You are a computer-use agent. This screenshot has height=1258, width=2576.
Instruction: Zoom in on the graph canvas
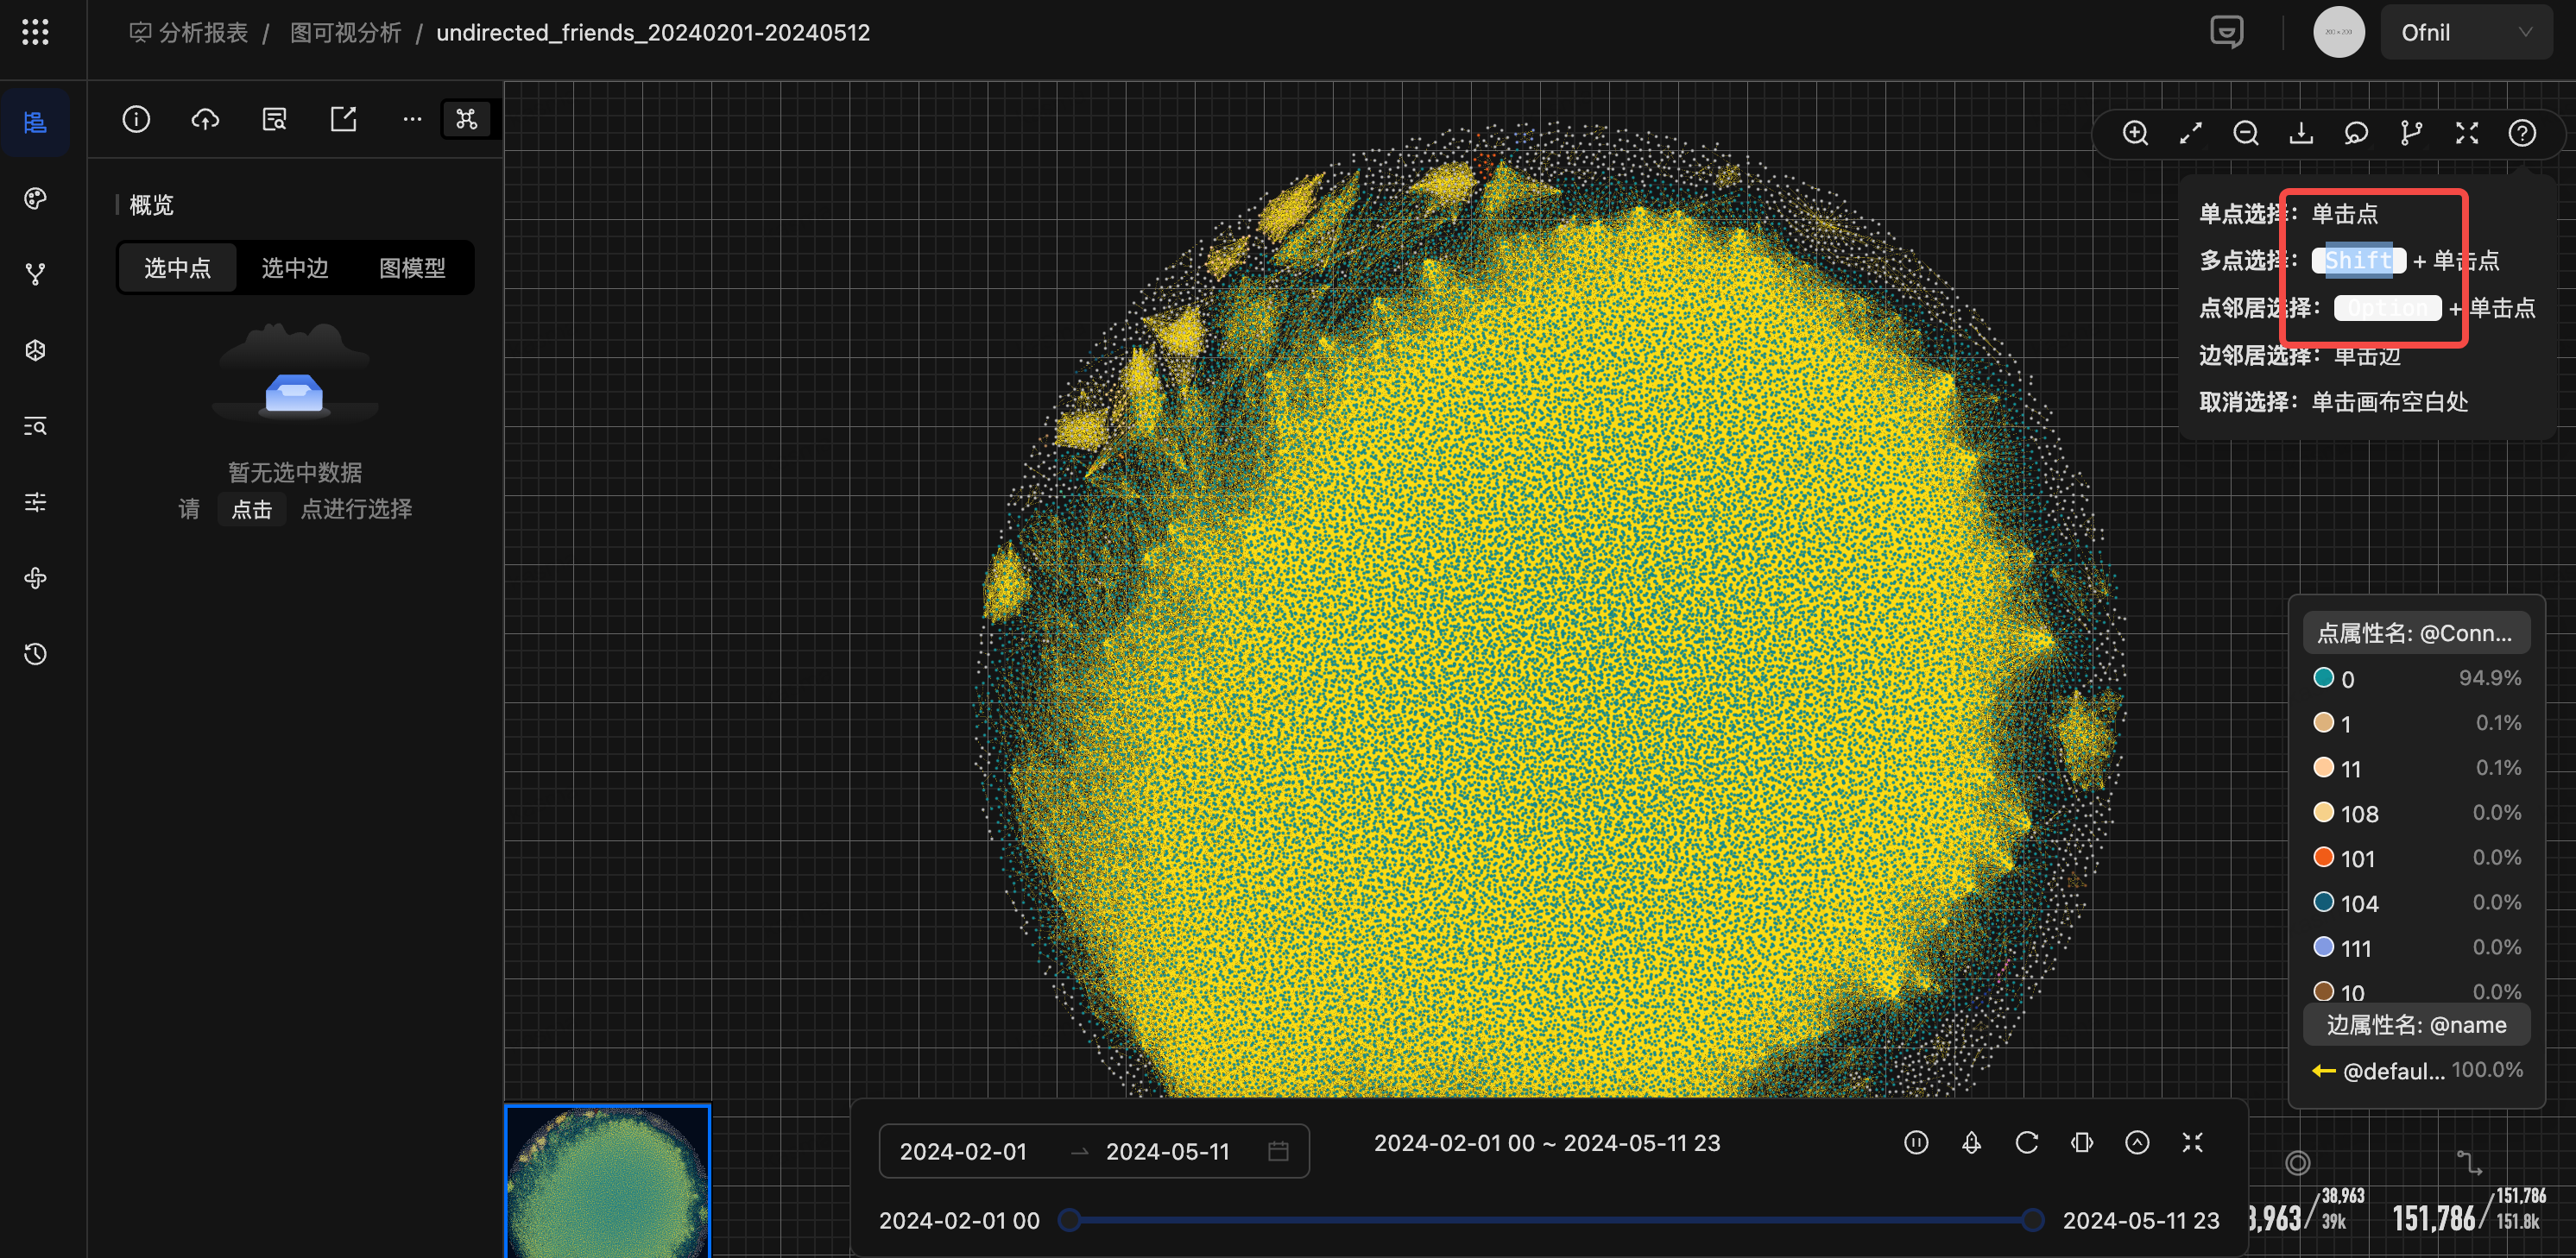2135,133
